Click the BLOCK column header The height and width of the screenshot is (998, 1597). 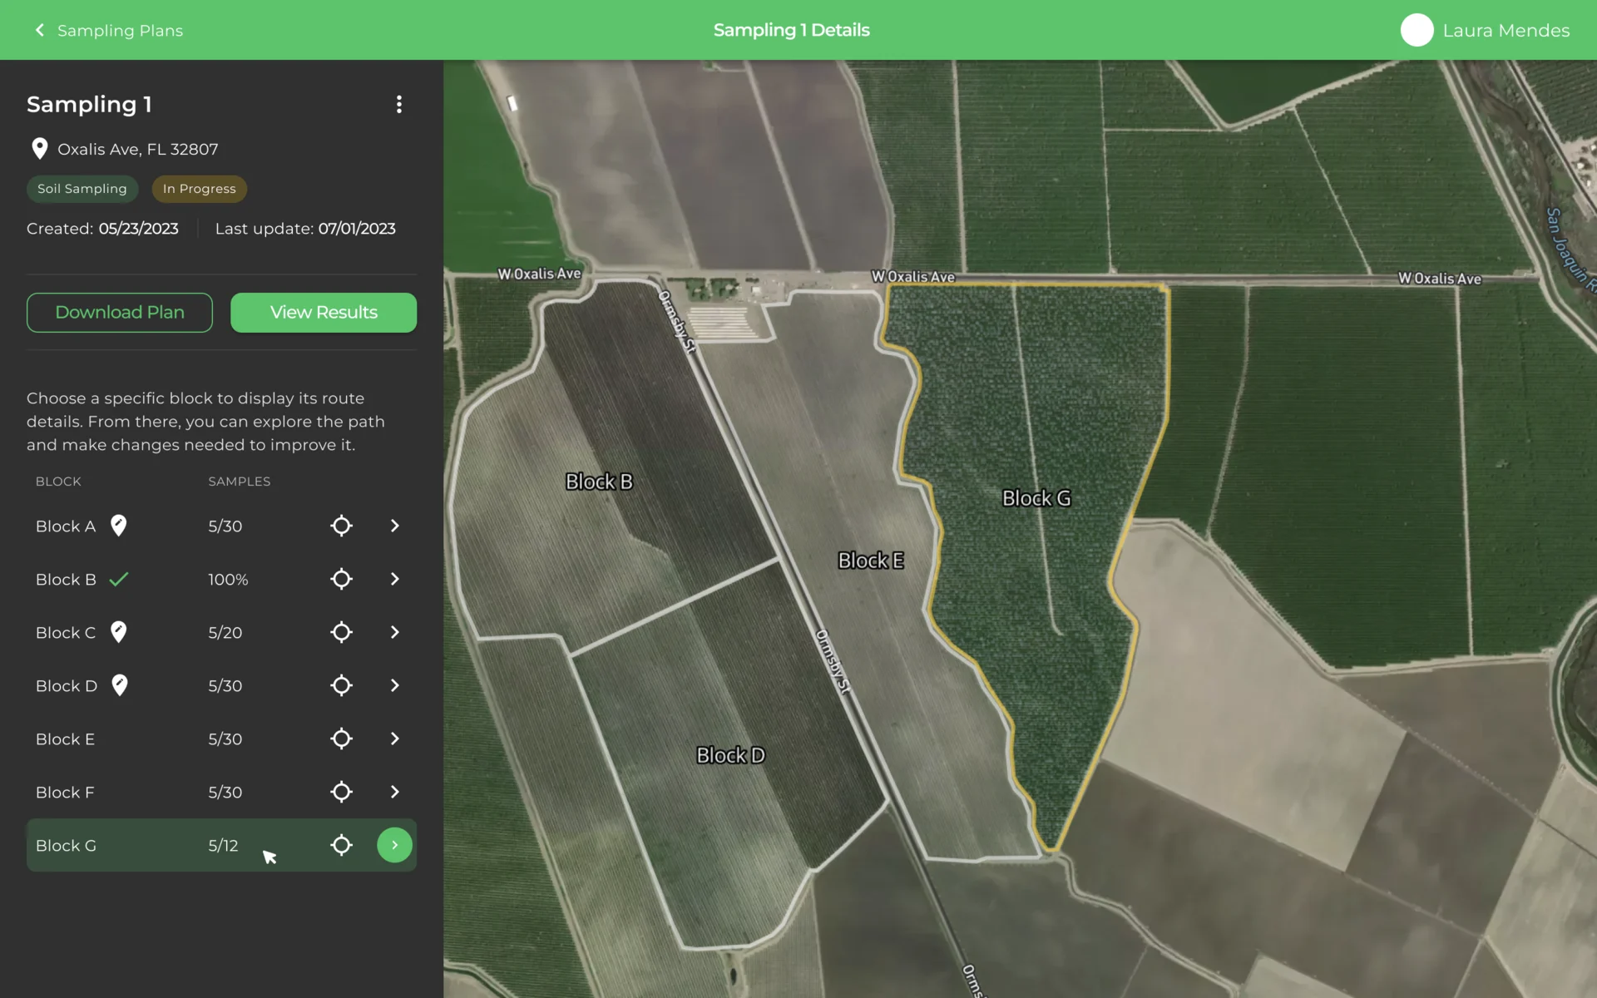pyautogui.click(x=58, y=482)
